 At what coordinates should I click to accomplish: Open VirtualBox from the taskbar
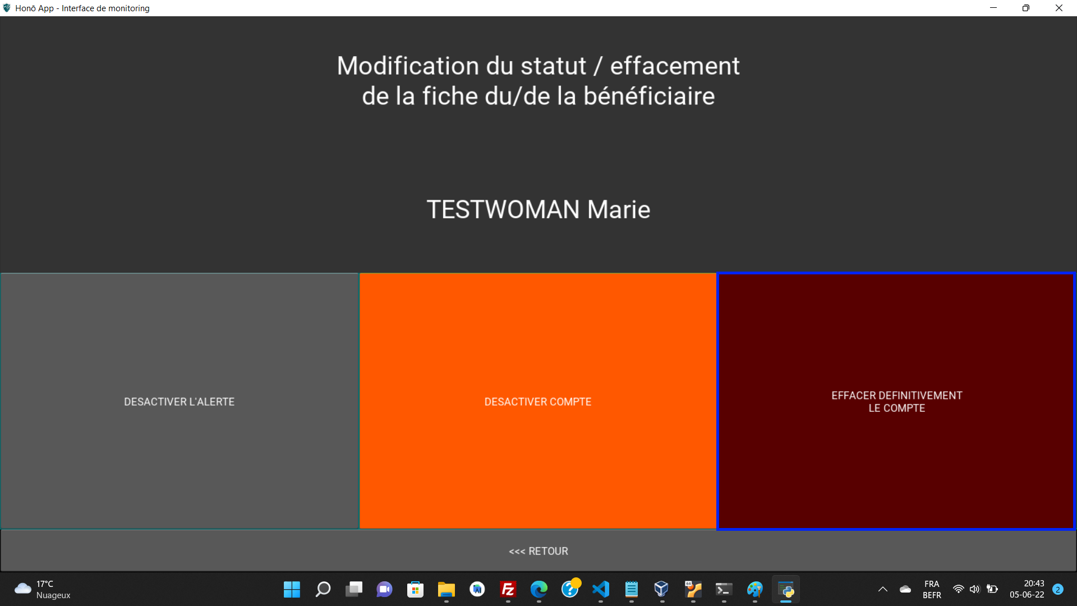pyautogui.click(x=661, y=589)
